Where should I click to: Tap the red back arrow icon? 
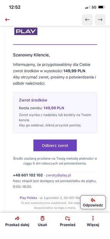pos(7,20)
